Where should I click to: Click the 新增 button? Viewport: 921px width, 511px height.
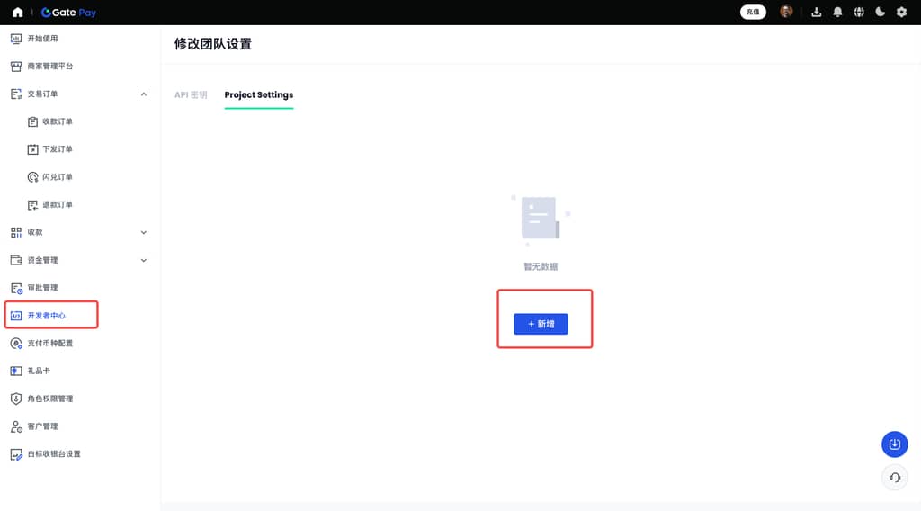[541, 324]
